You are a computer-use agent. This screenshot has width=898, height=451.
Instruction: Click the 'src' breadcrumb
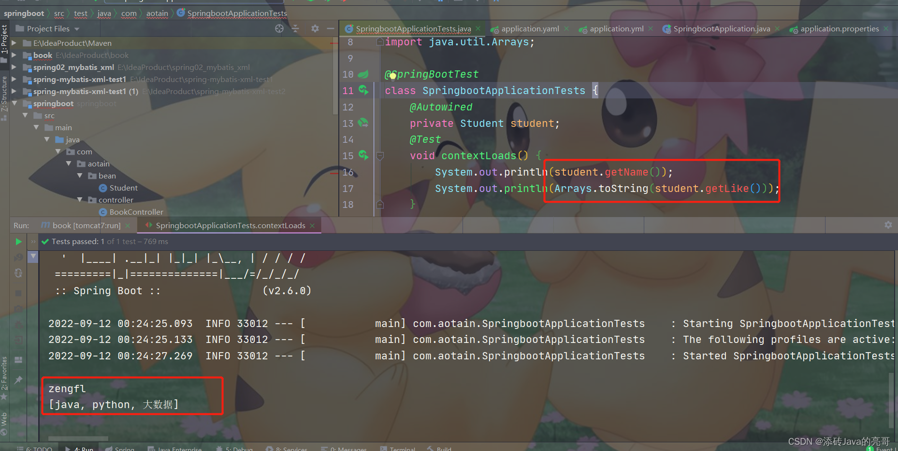tap(59, 14)
